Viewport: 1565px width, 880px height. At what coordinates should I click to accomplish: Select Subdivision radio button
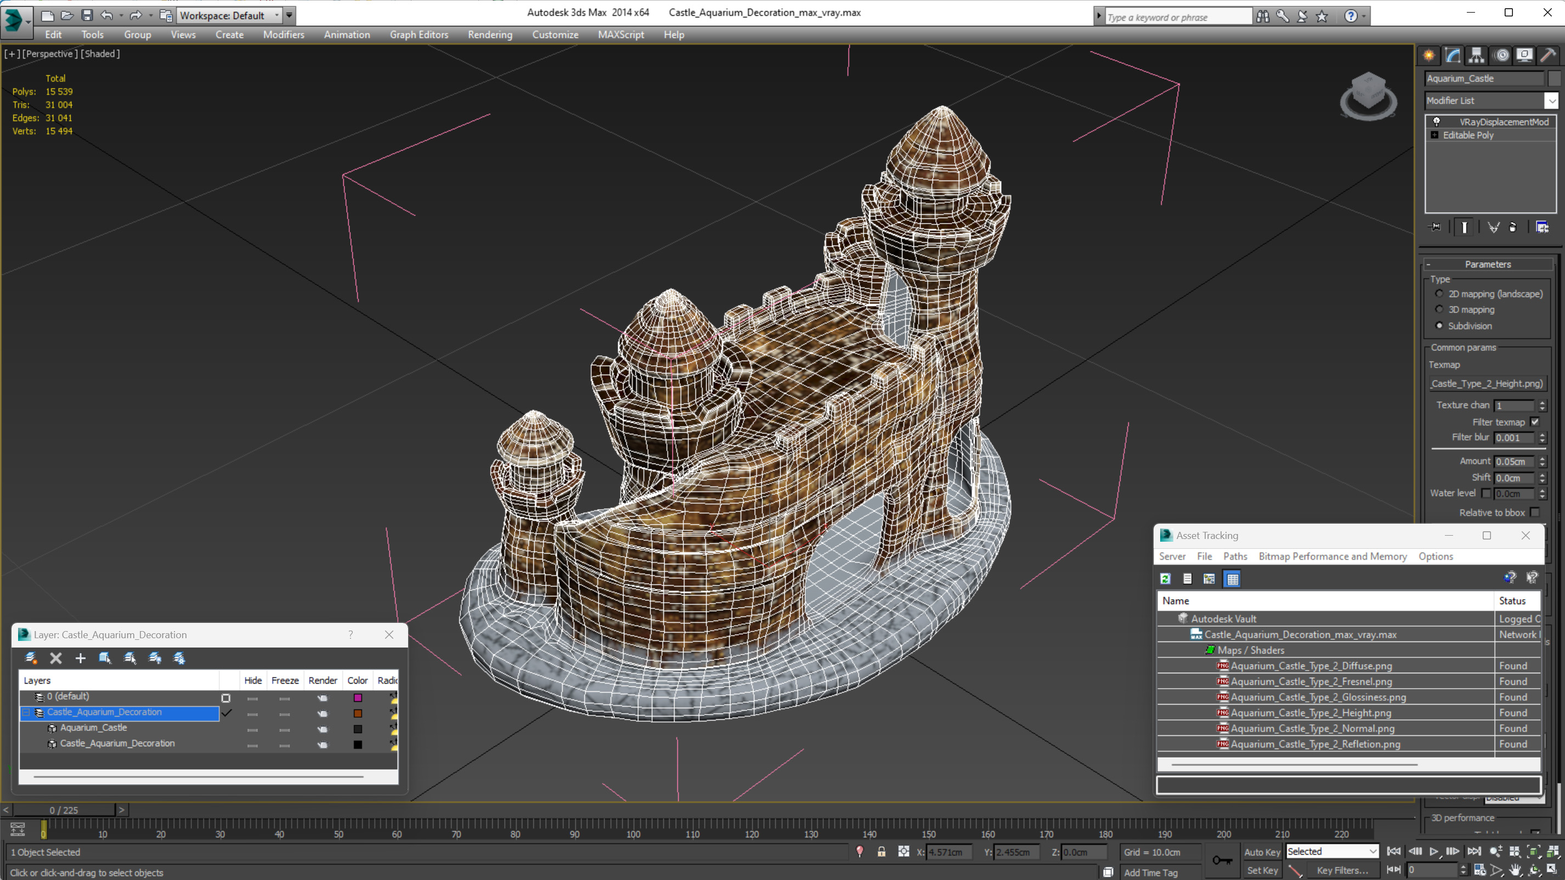coord(1439,326)
